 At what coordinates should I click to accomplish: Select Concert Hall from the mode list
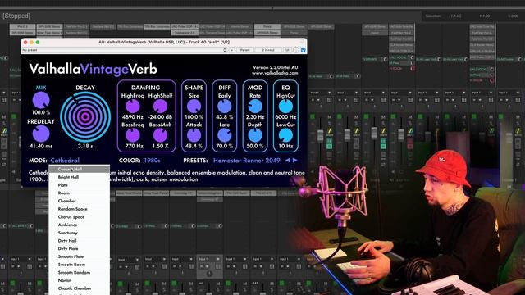(80, 169)
